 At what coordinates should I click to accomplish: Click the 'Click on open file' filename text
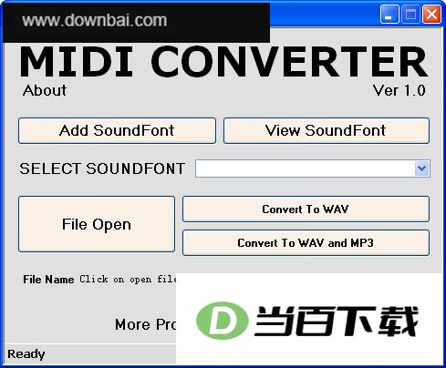coord(128,280)
